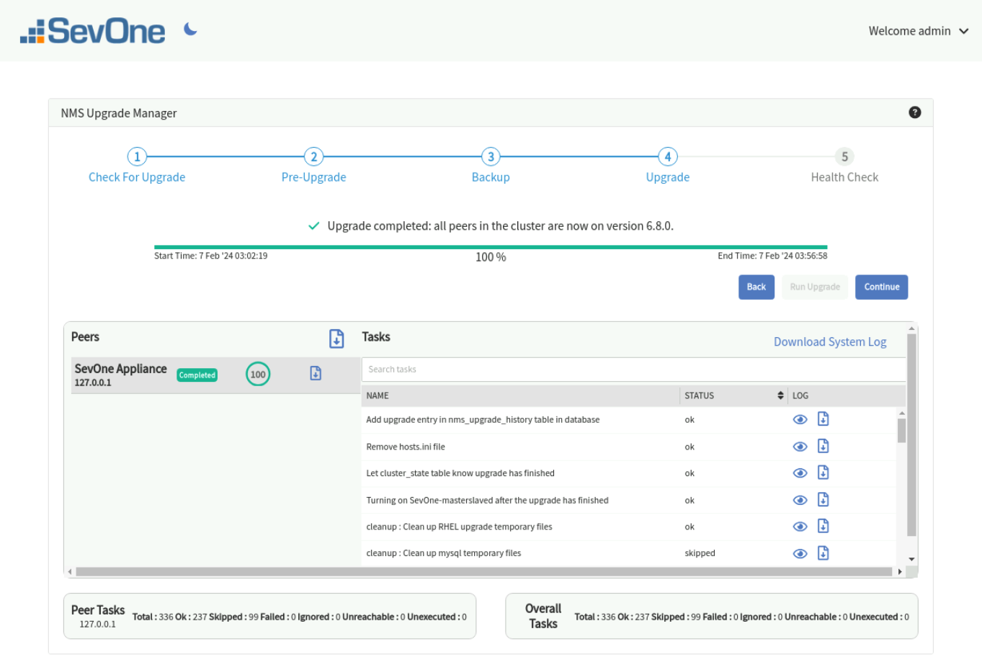Toggle dark mode moon icon
Image resolution: width=982 pixels, height=657 pixels.
(x=190, y=29)
